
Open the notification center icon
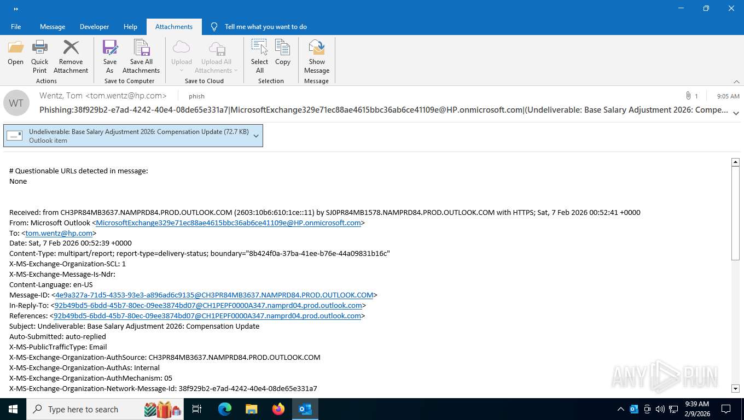(726, 409)
